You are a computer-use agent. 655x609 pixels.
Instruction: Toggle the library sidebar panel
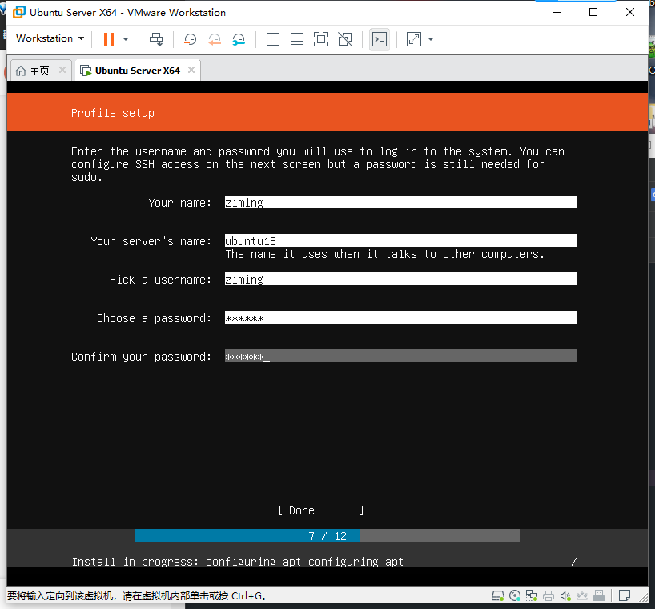273,39
